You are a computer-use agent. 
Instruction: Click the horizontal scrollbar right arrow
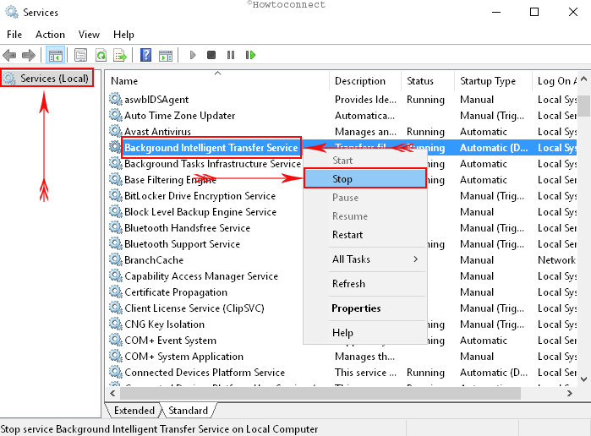tap(570, 394)
